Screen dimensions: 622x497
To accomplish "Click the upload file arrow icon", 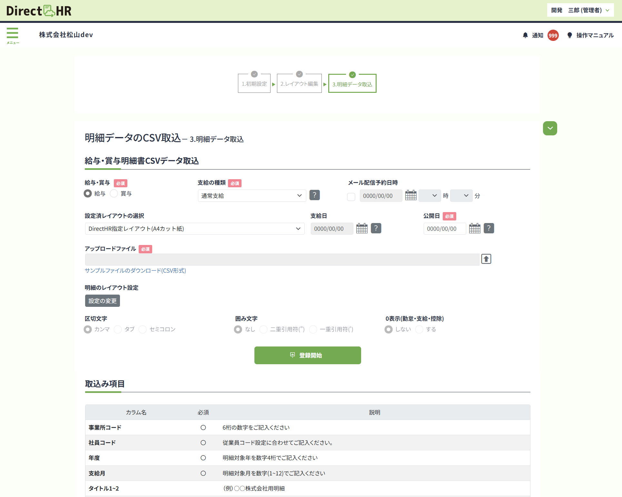I will pos(486,259).
